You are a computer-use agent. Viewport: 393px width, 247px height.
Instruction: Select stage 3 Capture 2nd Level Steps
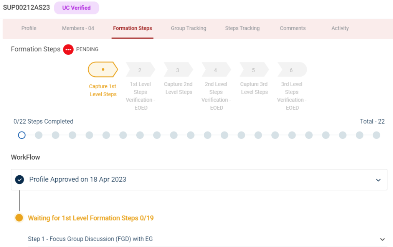(178, 70)
